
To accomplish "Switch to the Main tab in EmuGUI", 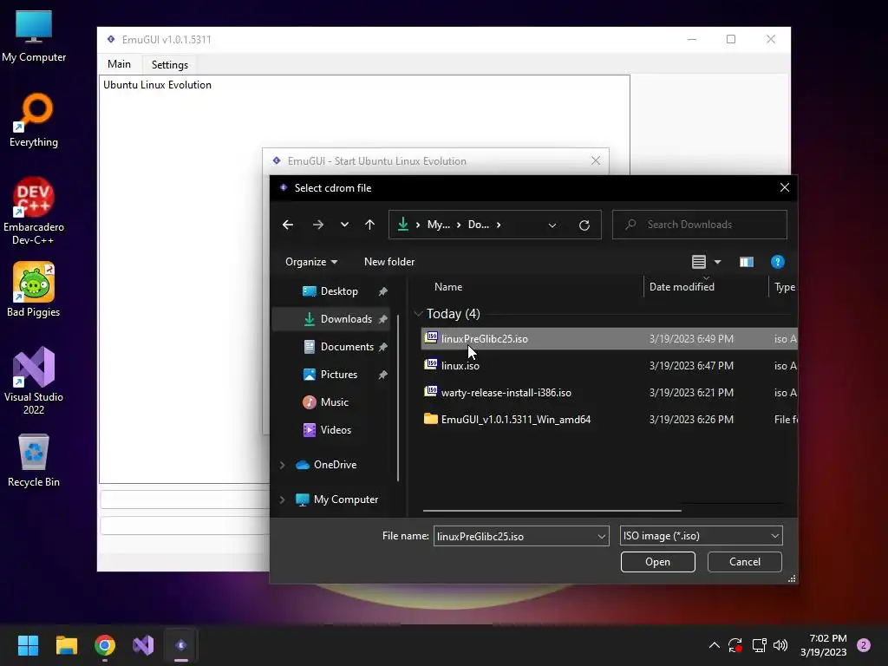I will pos(119,64).
